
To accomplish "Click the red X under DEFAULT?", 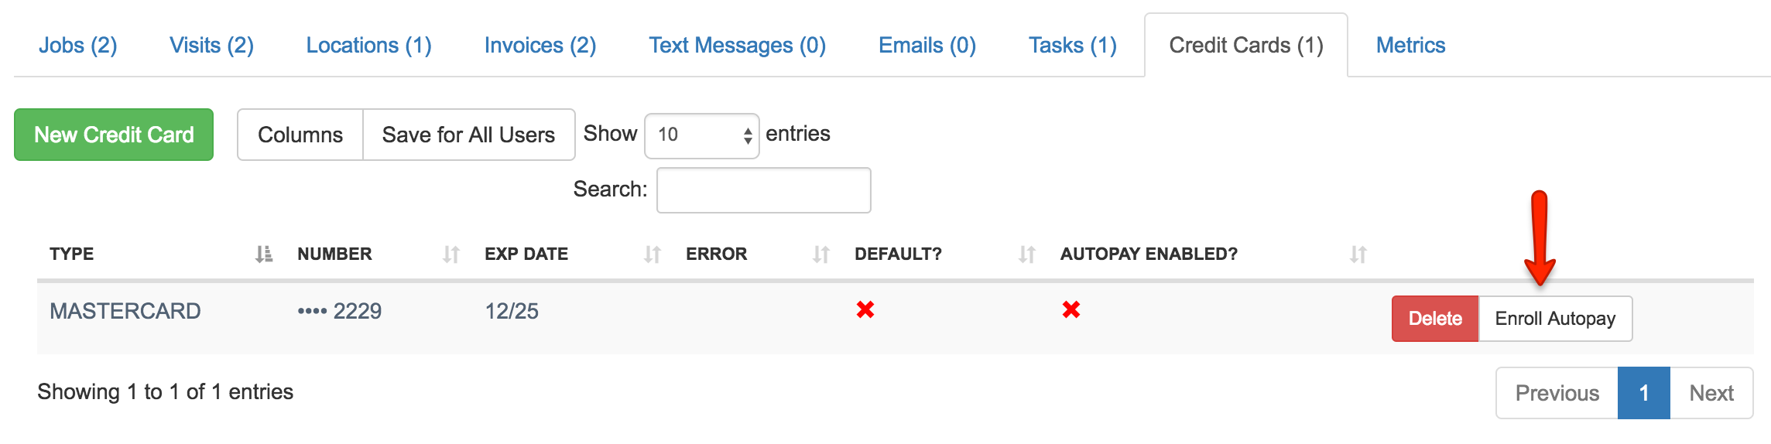I will pos(865,310).
